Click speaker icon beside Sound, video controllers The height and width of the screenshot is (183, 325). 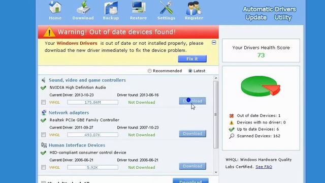[x=44, y=80]
